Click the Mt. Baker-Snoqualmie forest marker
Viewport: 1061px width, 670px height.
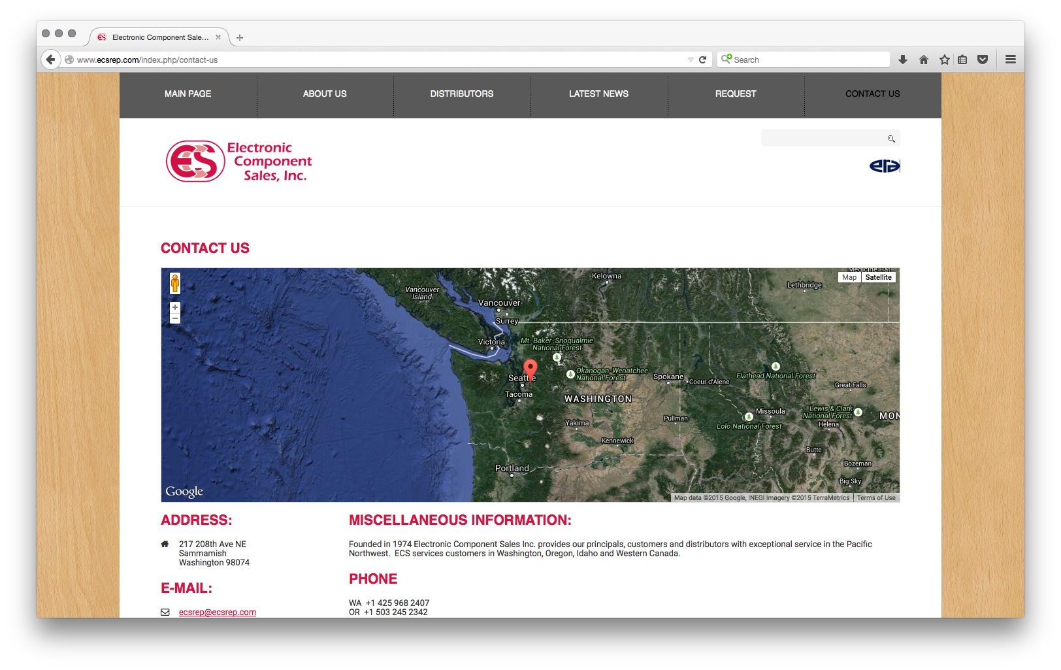pos(557,358)
